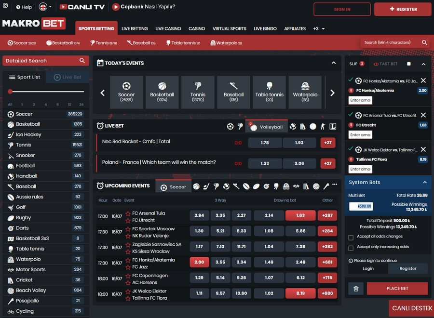Viewport: 434px width, 318px height.
Task: Choose the handball icon in Upcoming Events
Action: (x=226, y=186)
